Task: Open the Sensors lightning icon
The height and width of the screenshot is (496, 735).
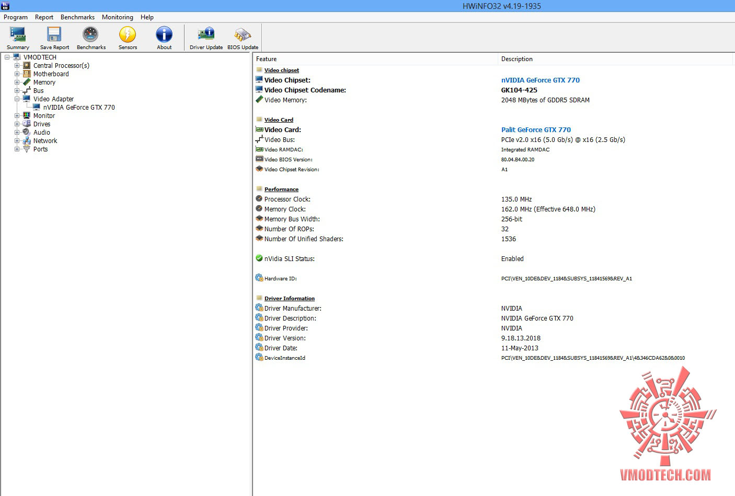Action: pyautogui.click(x=128, y=34)
